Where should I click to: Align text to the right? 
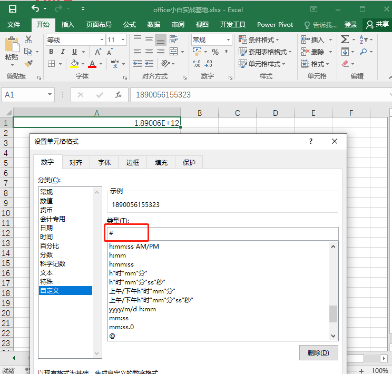[x=161, y=52]
